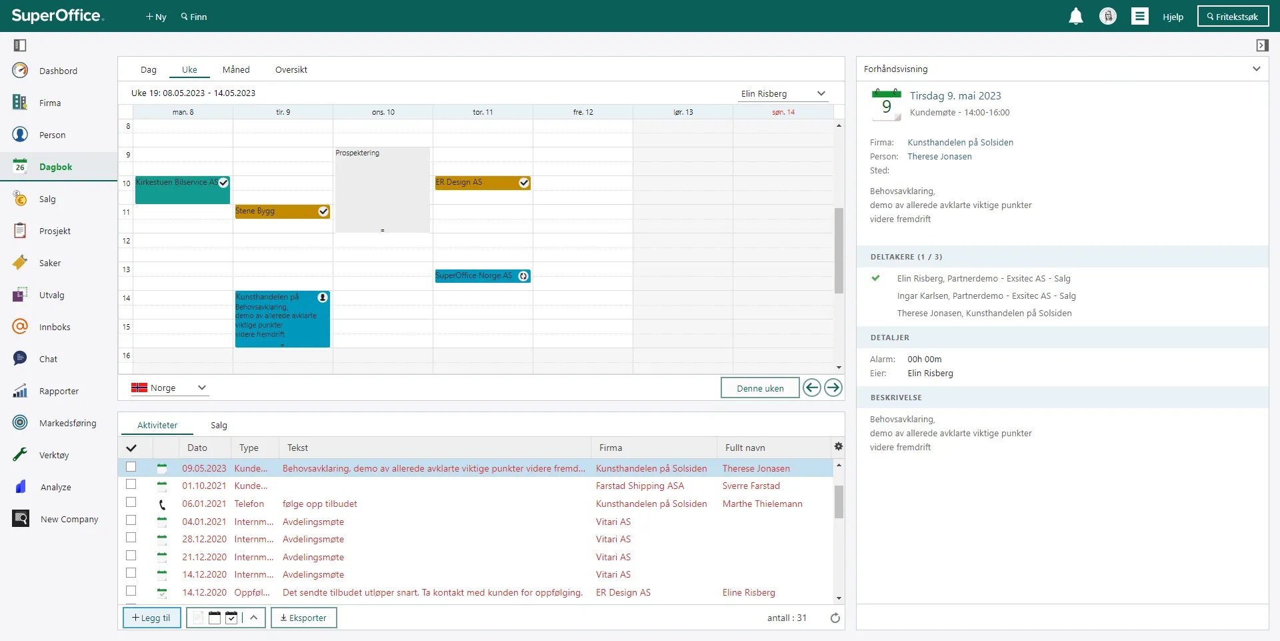The width and height of the screenshot is (1280, 641).
Task: Select the Aktiviteter tab
Action: [x=157, y=425]
